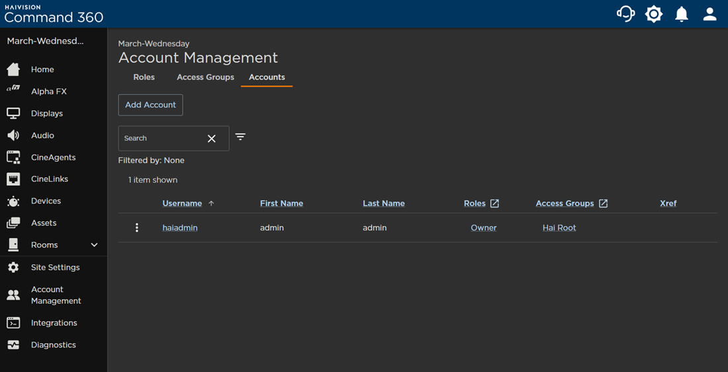Open the filter list icon
This screenshot has height=372, width=728.
click(240, 137)
